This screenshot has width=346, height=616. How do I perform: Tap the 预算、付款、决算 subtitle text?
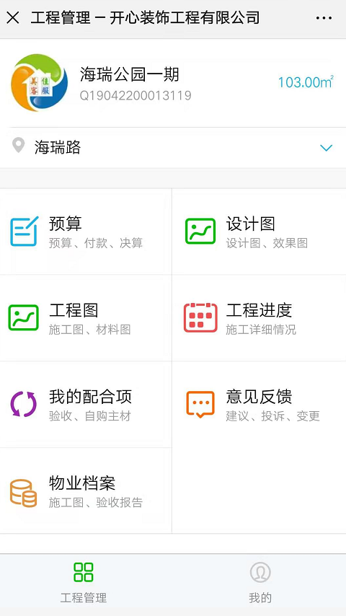[95, 243]
